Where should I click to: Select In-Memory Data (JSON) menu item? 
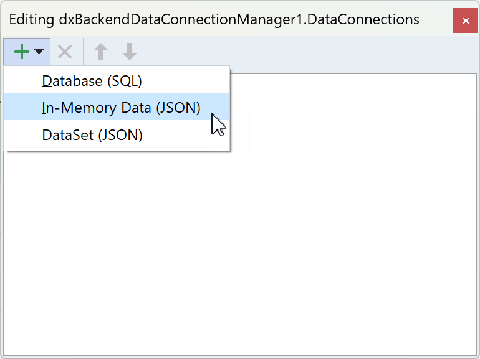pos(117,106)
